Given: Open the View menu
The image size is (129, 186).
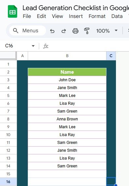Looking at the screenshot, I should [57, 16].
